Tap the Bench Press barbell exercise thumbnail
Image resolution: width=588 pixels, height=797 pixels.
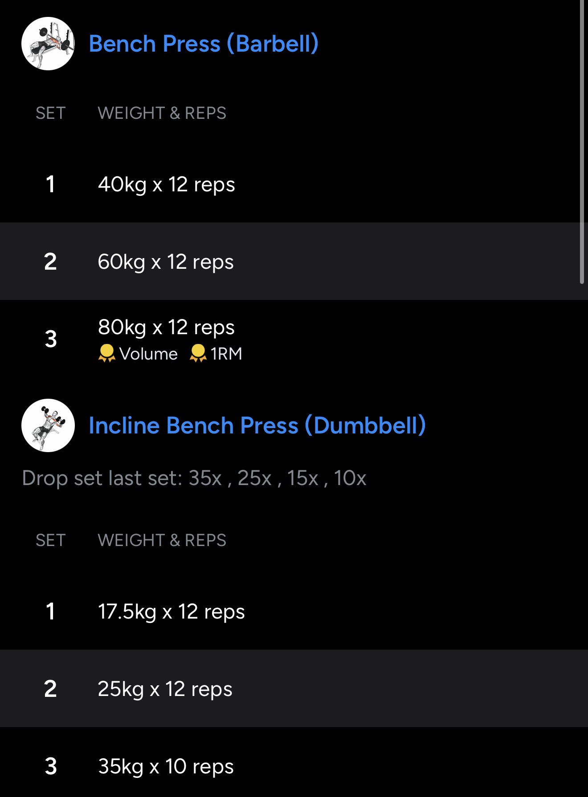click(x=48, y=44)
